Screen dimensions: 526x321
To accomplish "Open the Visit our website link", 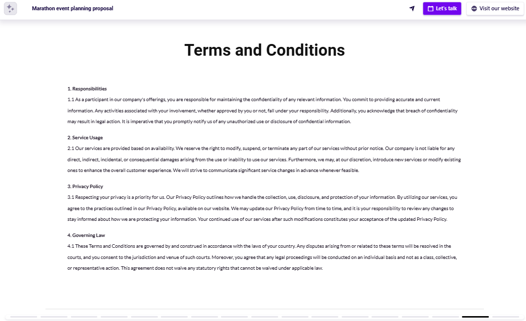I will click(x=495, y=8).
